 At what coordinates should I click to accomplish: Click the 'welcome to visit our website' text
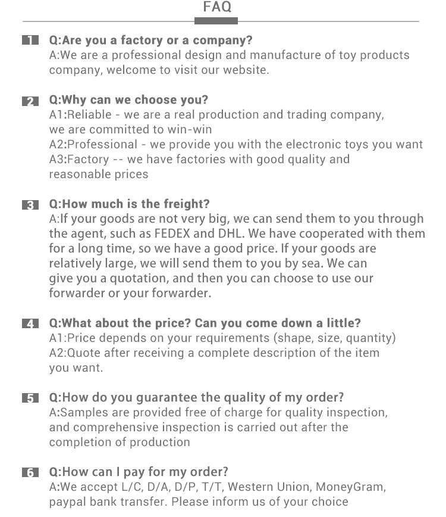tap(187, 70)
